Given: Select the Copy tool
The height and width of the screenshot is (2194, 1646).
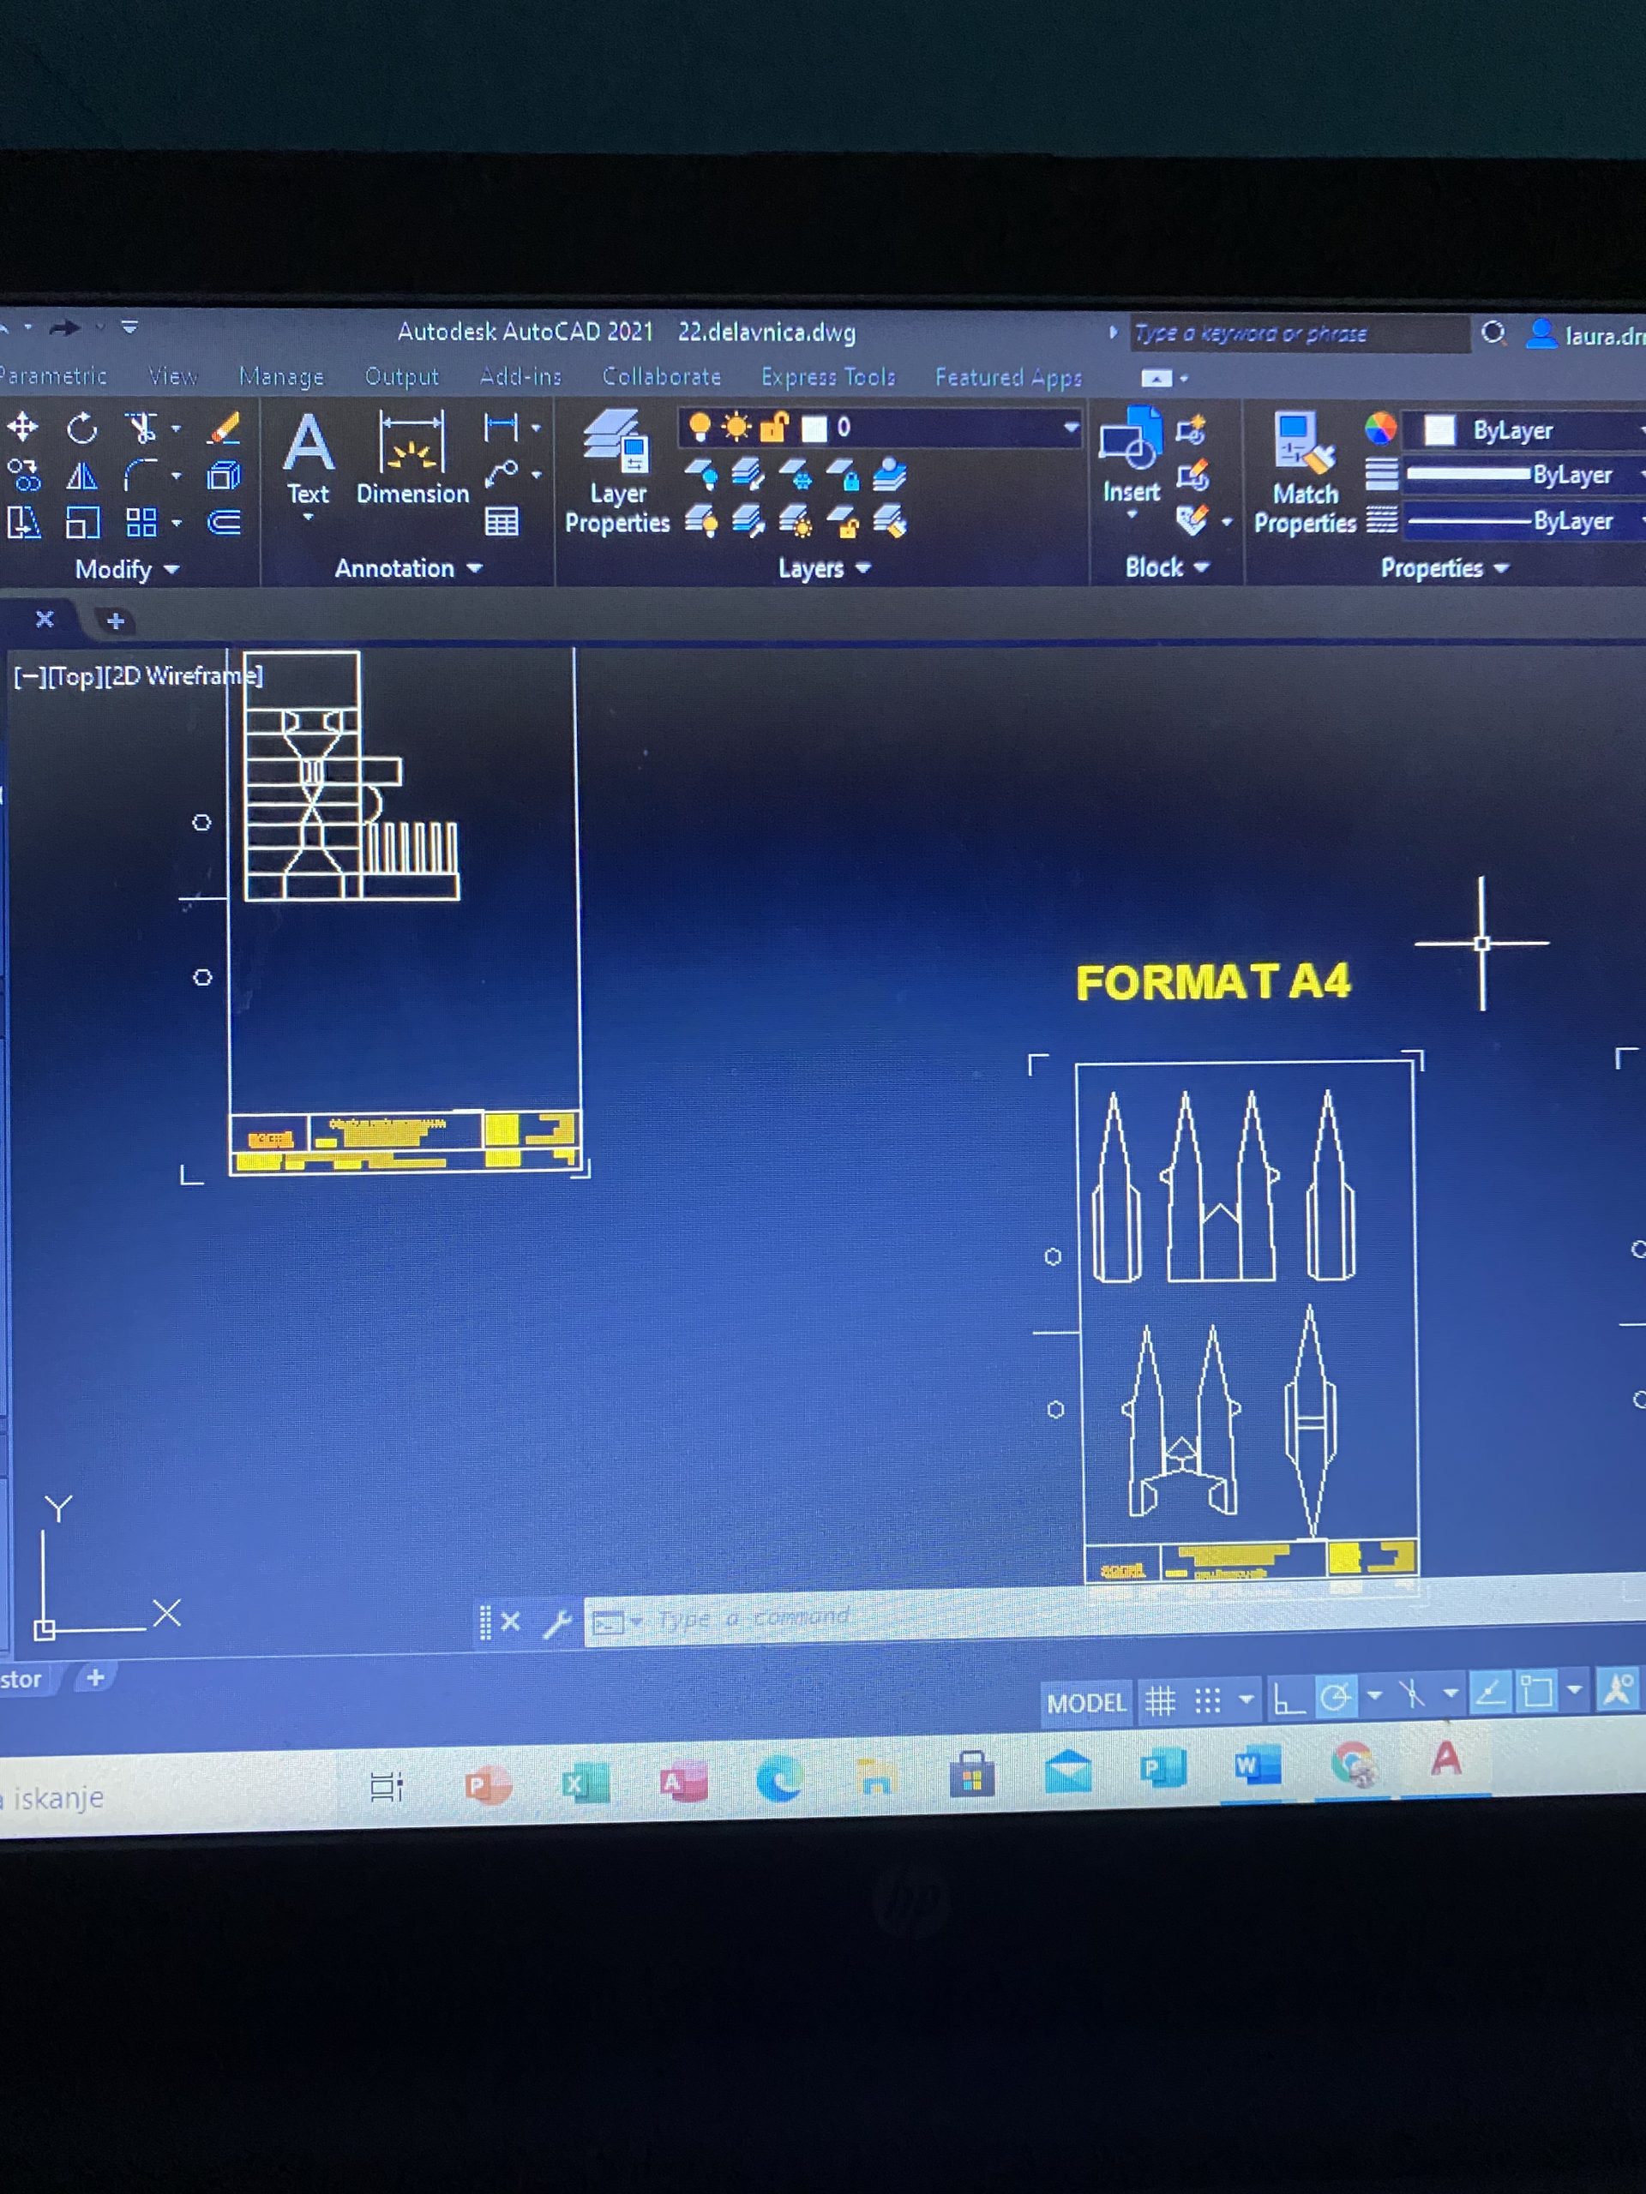Looking at the screenshot, I should click(x=24, y=475).
